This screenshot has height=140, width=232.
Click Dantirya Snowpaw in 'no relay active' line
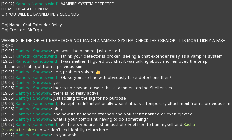[33, 93]
